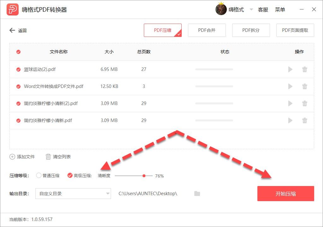Select 高级压缩 radio option
Viewport: 323px width, 227px height.
point(70,176)
